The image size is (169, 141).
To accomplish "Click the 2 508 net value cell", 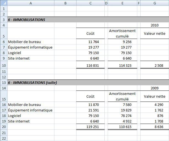I will pos(155,65).
